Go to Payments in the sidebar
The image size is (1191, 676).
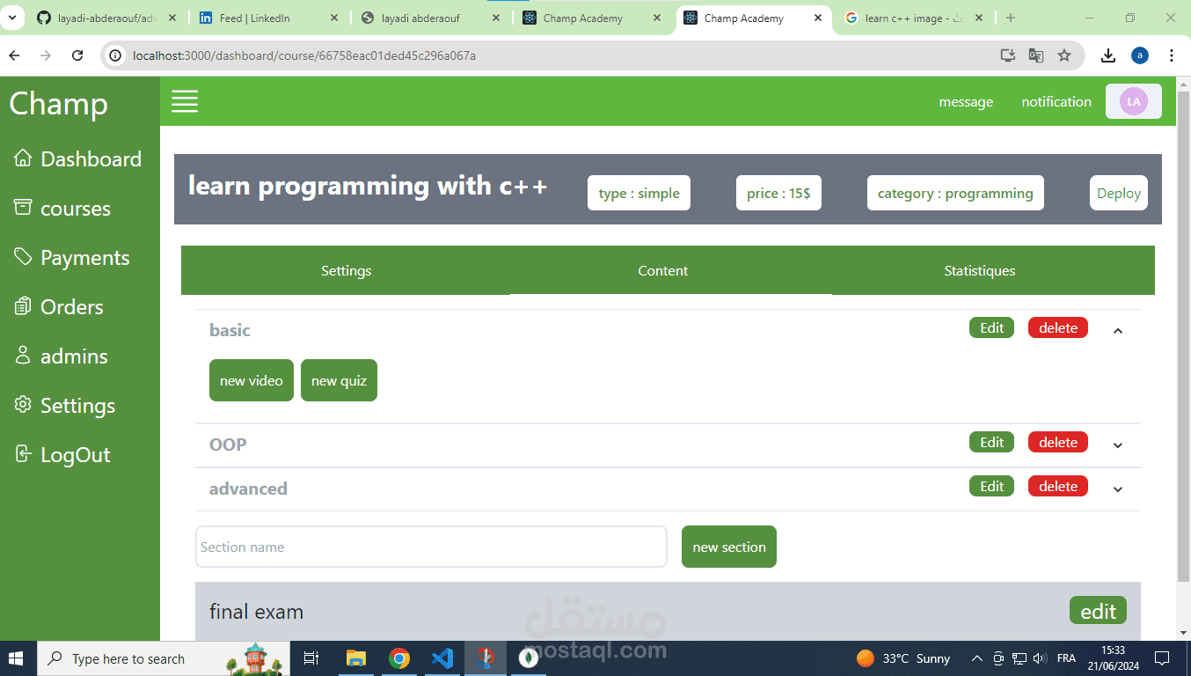pyautogui.click(x=71, y=258)
